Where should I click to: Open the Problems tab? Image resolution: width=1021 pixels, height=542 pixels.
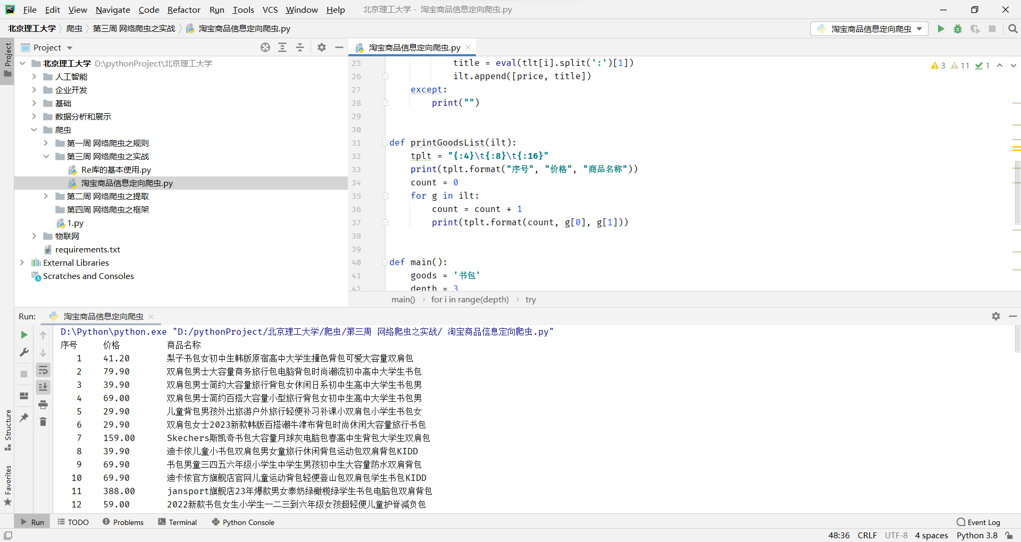pos(123,522)
